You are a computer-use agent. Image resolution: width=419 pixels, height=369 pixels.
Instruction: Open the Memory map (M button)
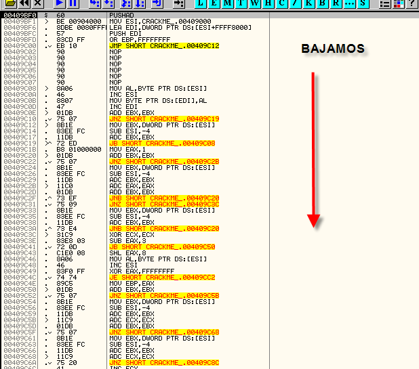[x=227, y=4]
